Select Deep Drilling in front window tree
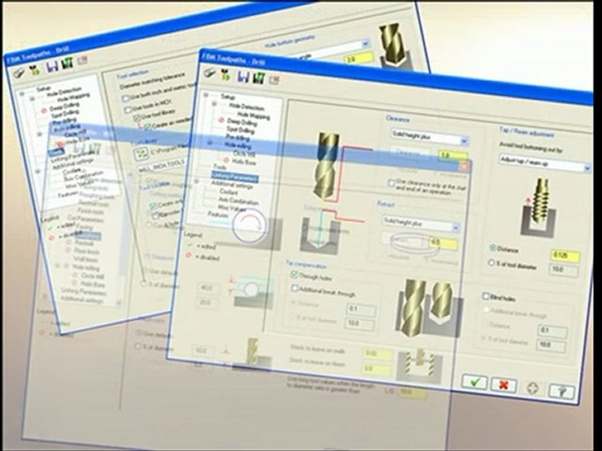Viewport: 602px width, 451px height. pyautogui.click(x=242, y=122)
